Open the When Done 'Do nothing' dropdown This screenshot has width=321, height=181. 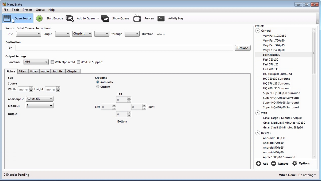pos(307,175)
